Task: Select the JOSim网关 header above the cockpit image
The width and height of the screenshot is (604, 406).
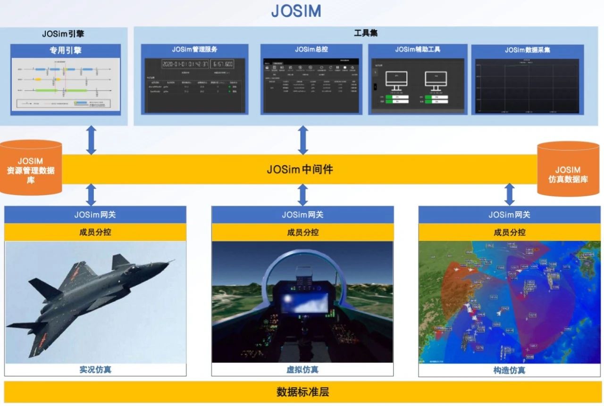Action: pyautogui.click(x=302, y=215)
